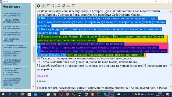Open От Матфея святое благовествование
Image resolution: width=172 pixels, height=97 pixels.
[12, 15]
